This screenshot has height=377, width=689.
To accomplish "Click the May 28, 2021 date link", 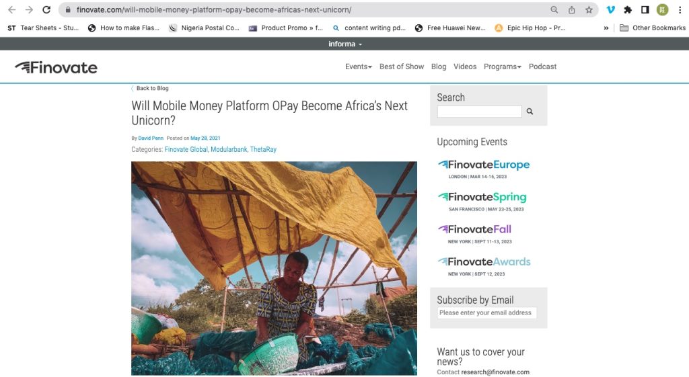I will tap(205, 138).
